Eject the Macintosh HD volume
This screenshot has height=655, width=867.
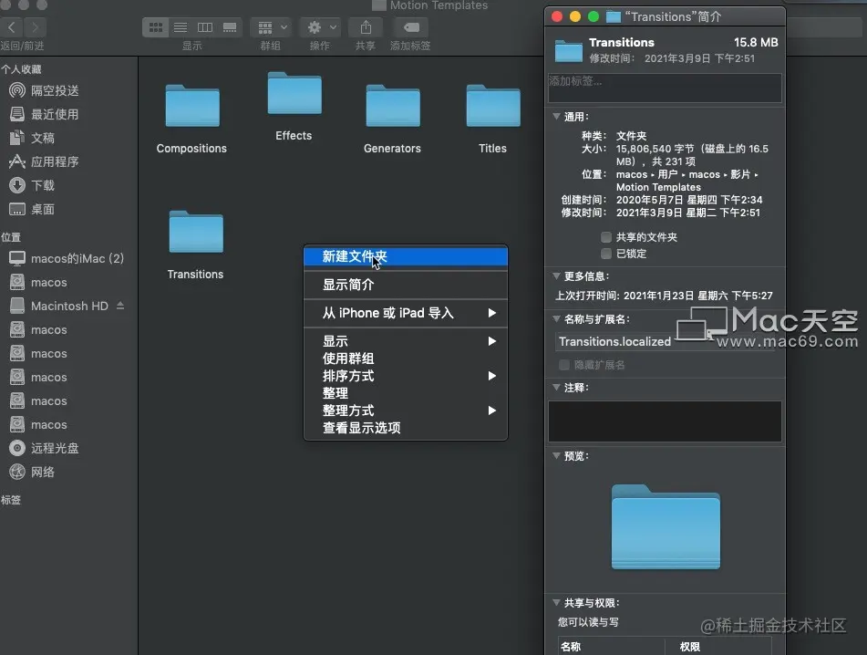(120, 306)
